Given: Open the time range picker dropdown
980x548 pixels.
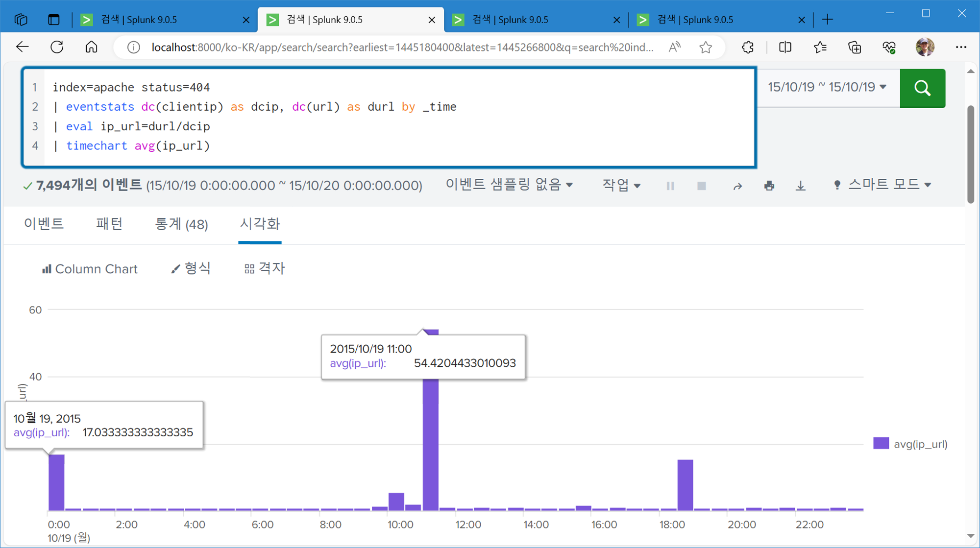Looking at the screenshot, I should click(x=827, y=87).
